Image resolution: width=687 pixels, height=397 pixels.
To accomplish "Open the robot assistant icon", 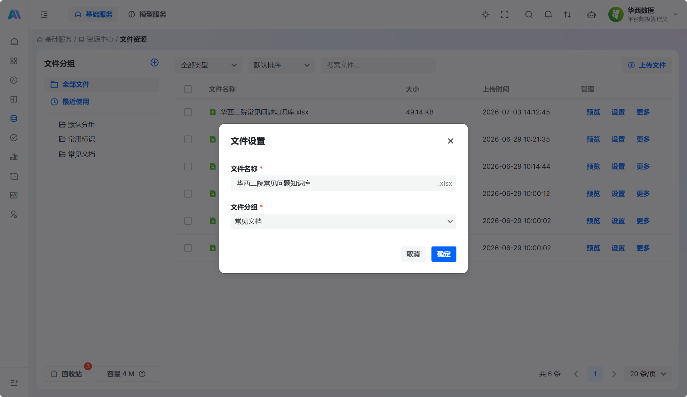I will pyautogui.click(x=592, y=14).
